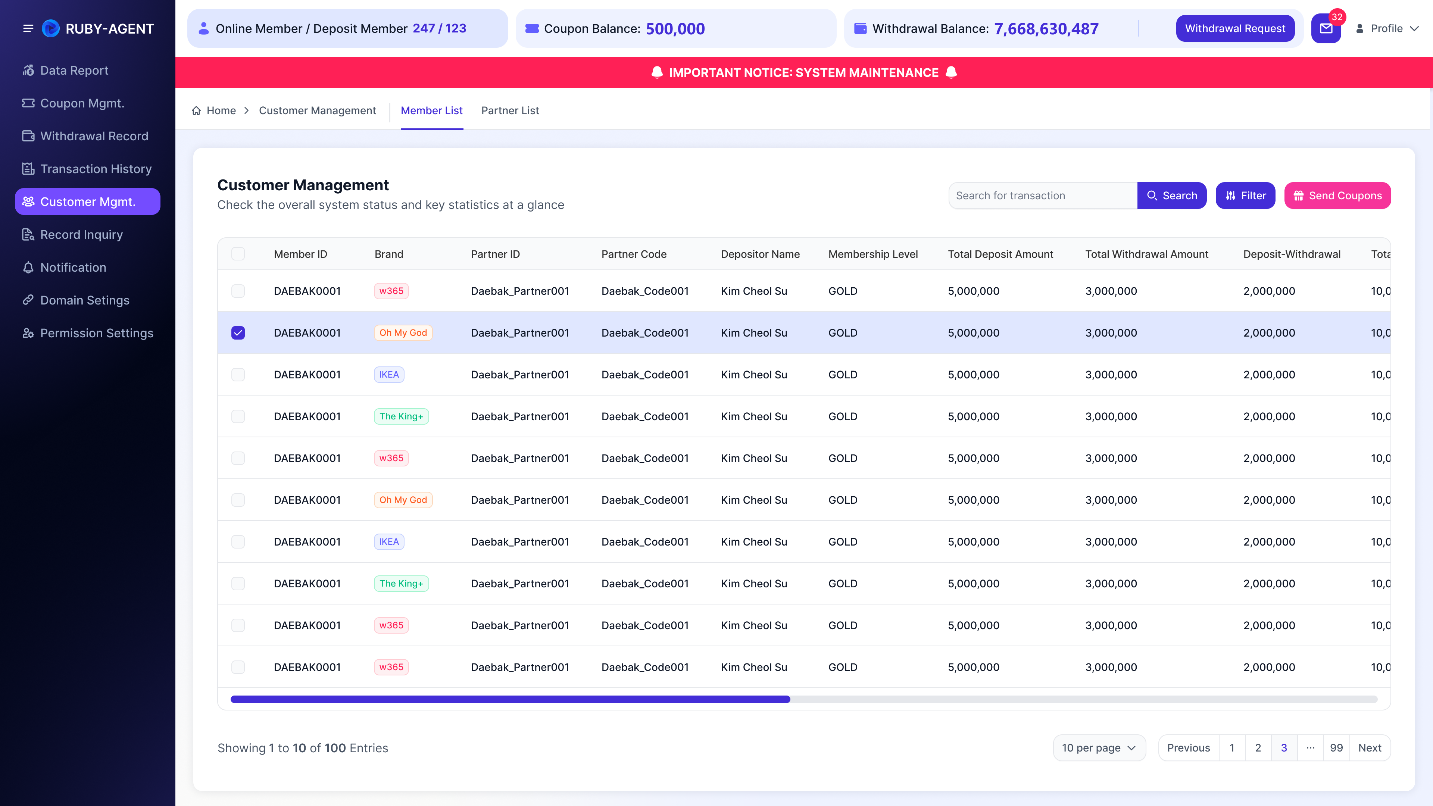Screen dimensions: 1433x806
Task: Check the first The King+ row checkbox
Action: [238, 416]
